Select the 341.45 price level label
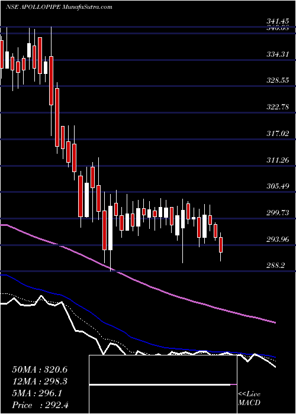The width and height of the screenshot is (296, 414). [278, 22]
